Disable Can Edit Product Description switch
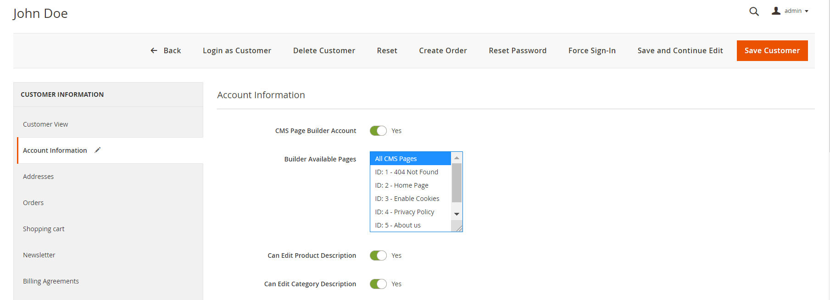830x300 pixels. pos(378,256)
